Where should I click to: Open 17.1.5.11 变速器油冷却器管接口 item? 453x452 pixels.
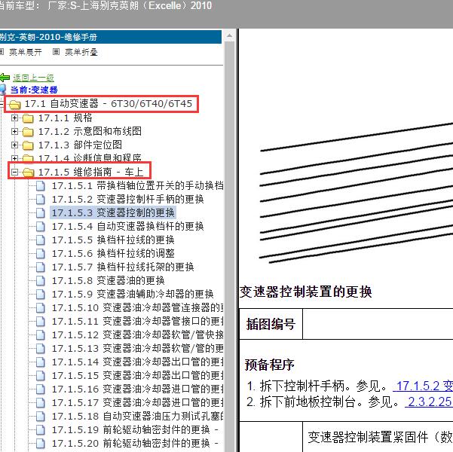tap(137, 322)
